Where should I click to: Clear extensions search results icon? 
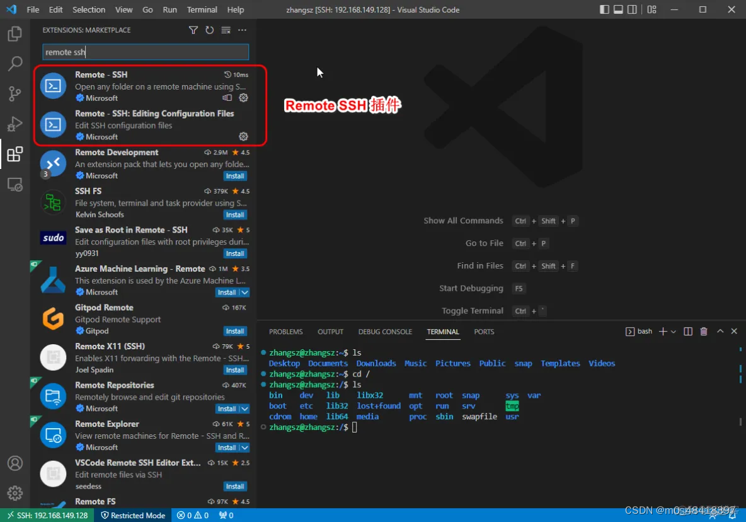coord(226,30)
